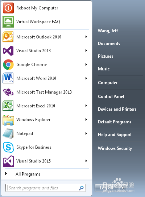The image size is (145, 197).
Task: Launch Excel 2010 using its green X icon
Action: (8, 106)
